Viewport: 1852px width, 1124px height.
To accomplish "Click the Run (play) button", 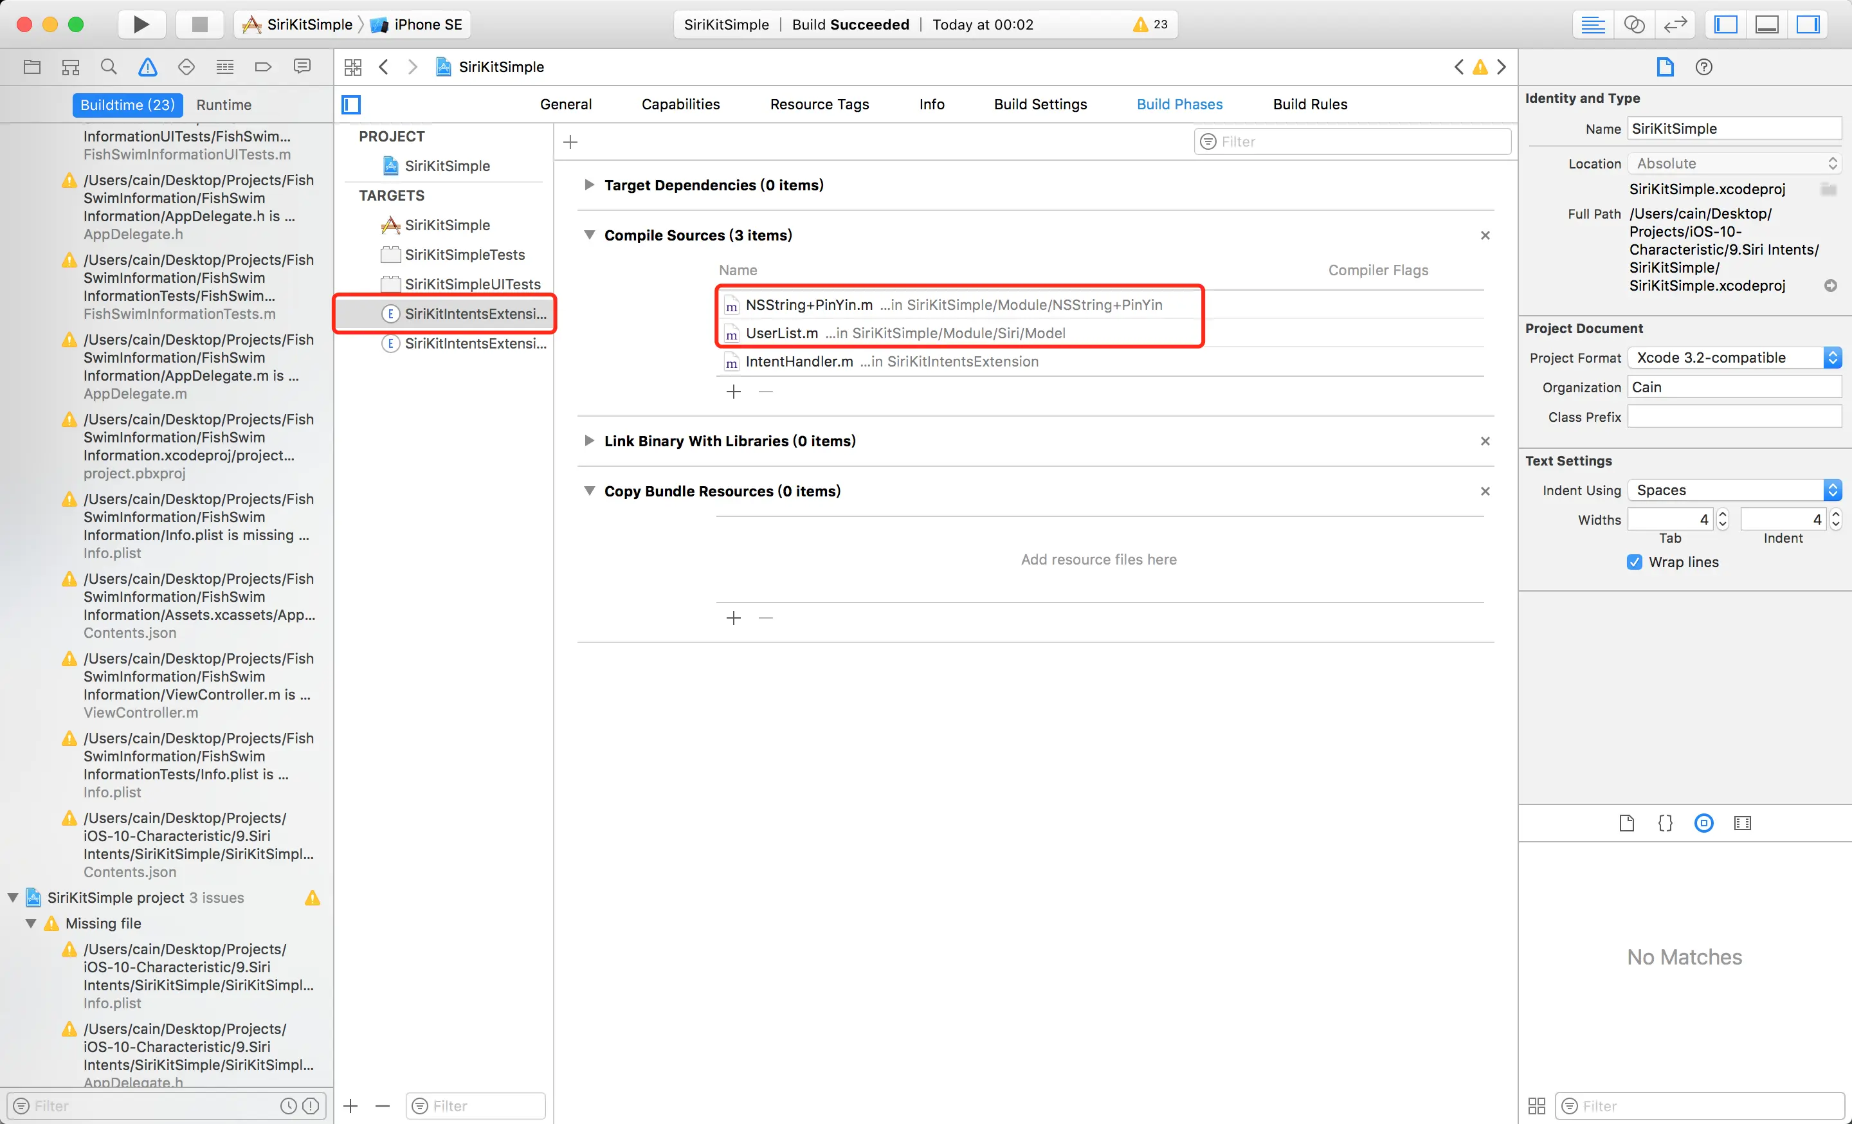I will [141, 24].
